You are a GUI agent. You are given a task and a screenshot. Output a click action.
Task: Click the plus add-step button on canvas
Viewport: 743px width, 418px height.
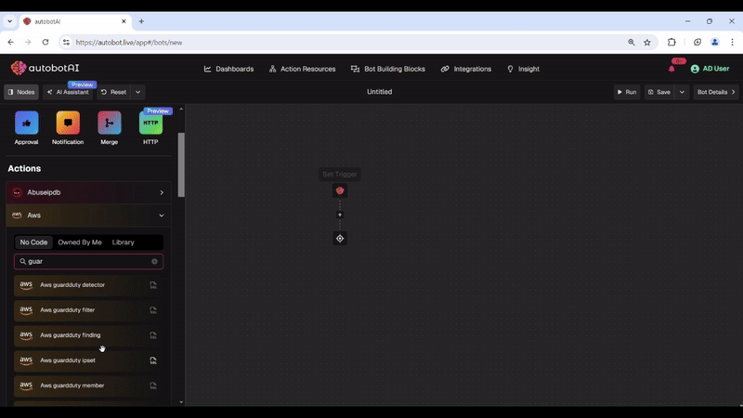(x=340, y=215)
